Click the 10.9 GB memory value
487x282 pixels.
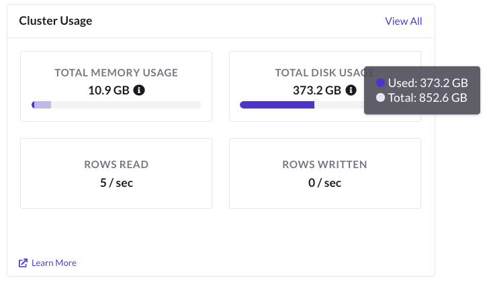108,90
